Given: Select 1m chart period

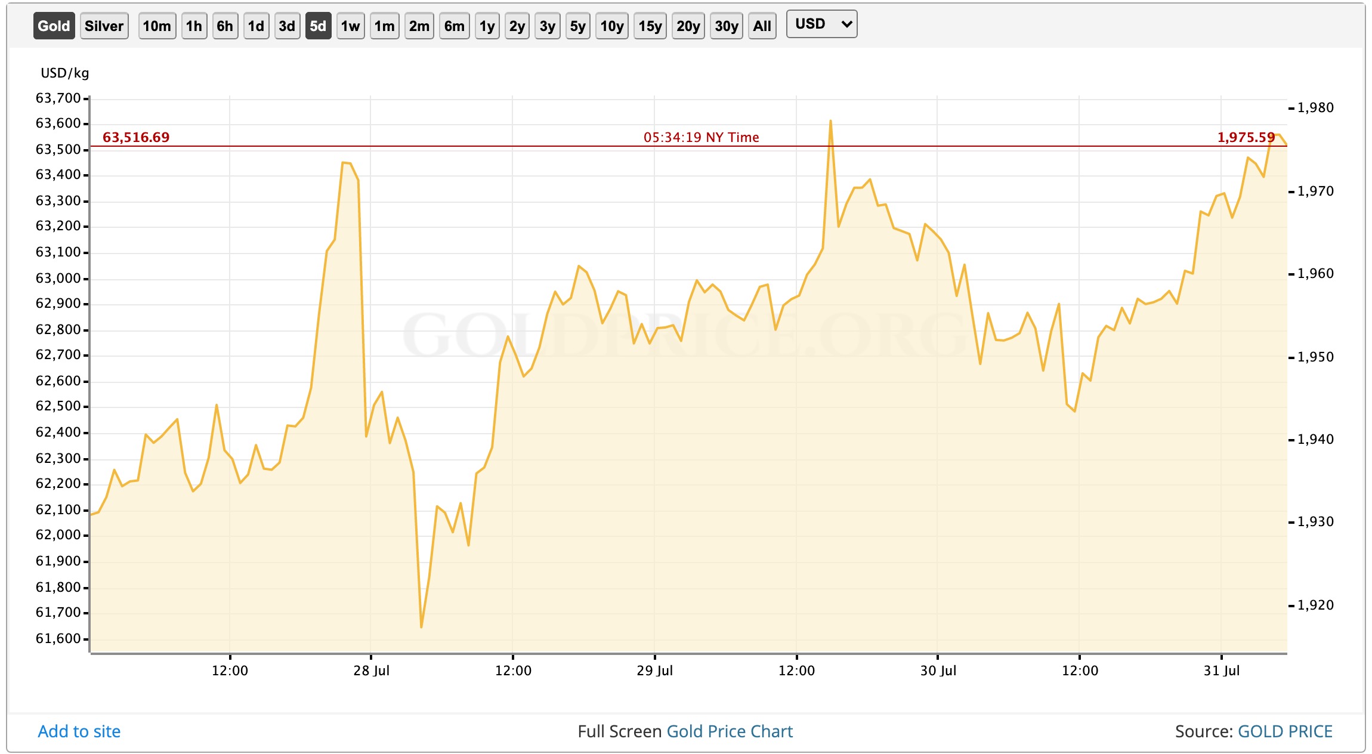Looking at the screenshot, I should [384, 26].
